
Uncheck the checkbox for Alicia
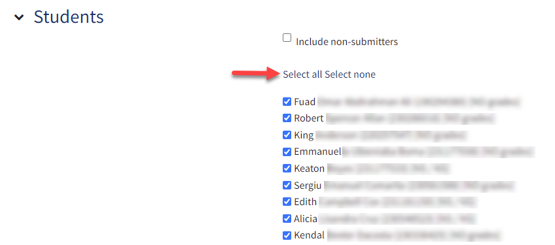[x=287, y=218]
